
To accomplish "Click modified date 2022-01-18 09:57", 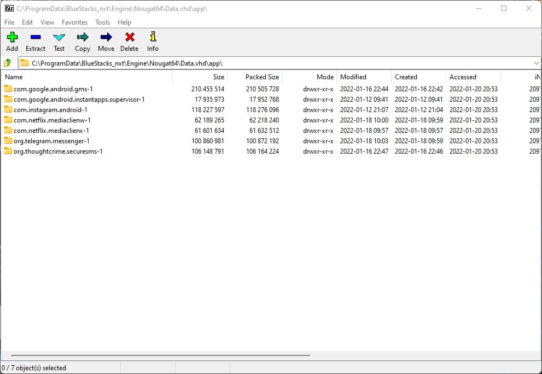I will point(364,130).
